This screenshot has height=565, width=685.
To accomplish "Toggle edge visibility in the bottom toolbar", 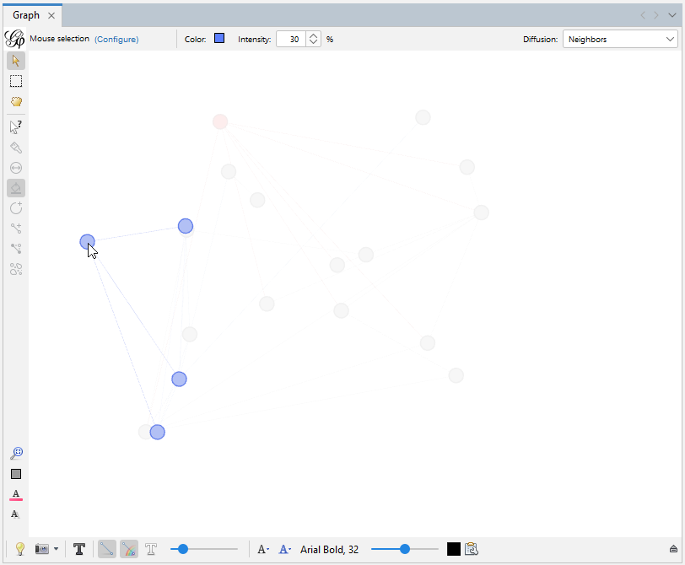I will point(106,549).
